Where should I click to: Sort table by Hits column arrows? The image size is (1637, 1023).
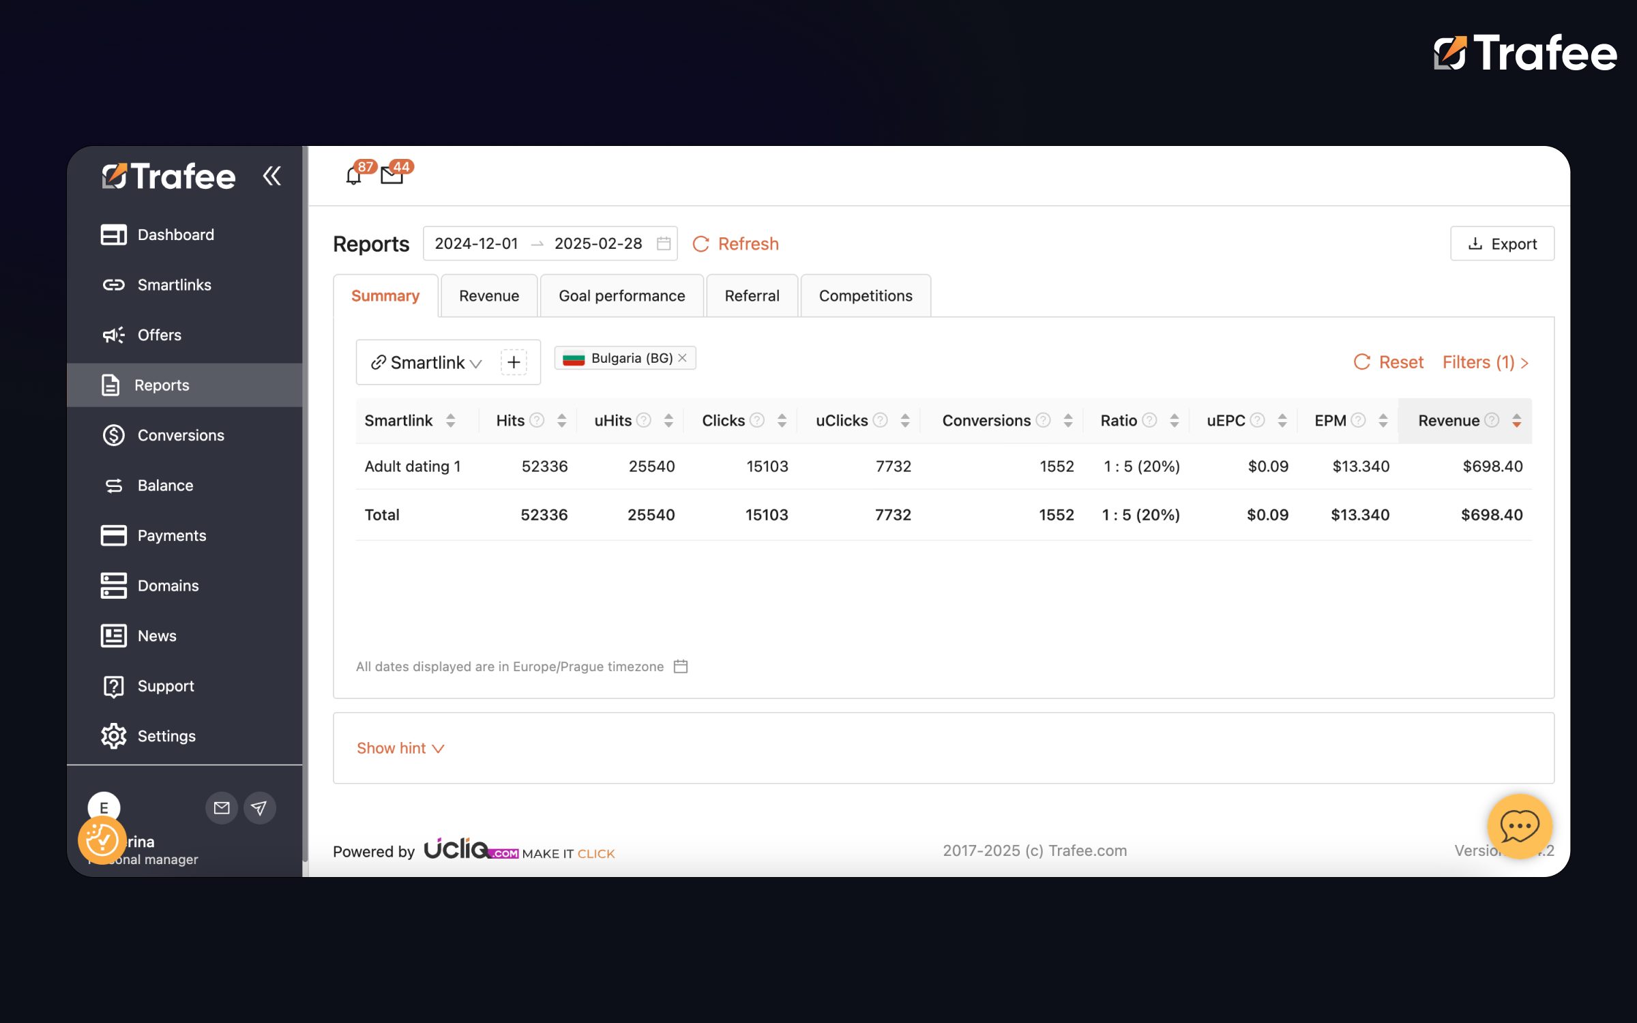pos(561,421)
